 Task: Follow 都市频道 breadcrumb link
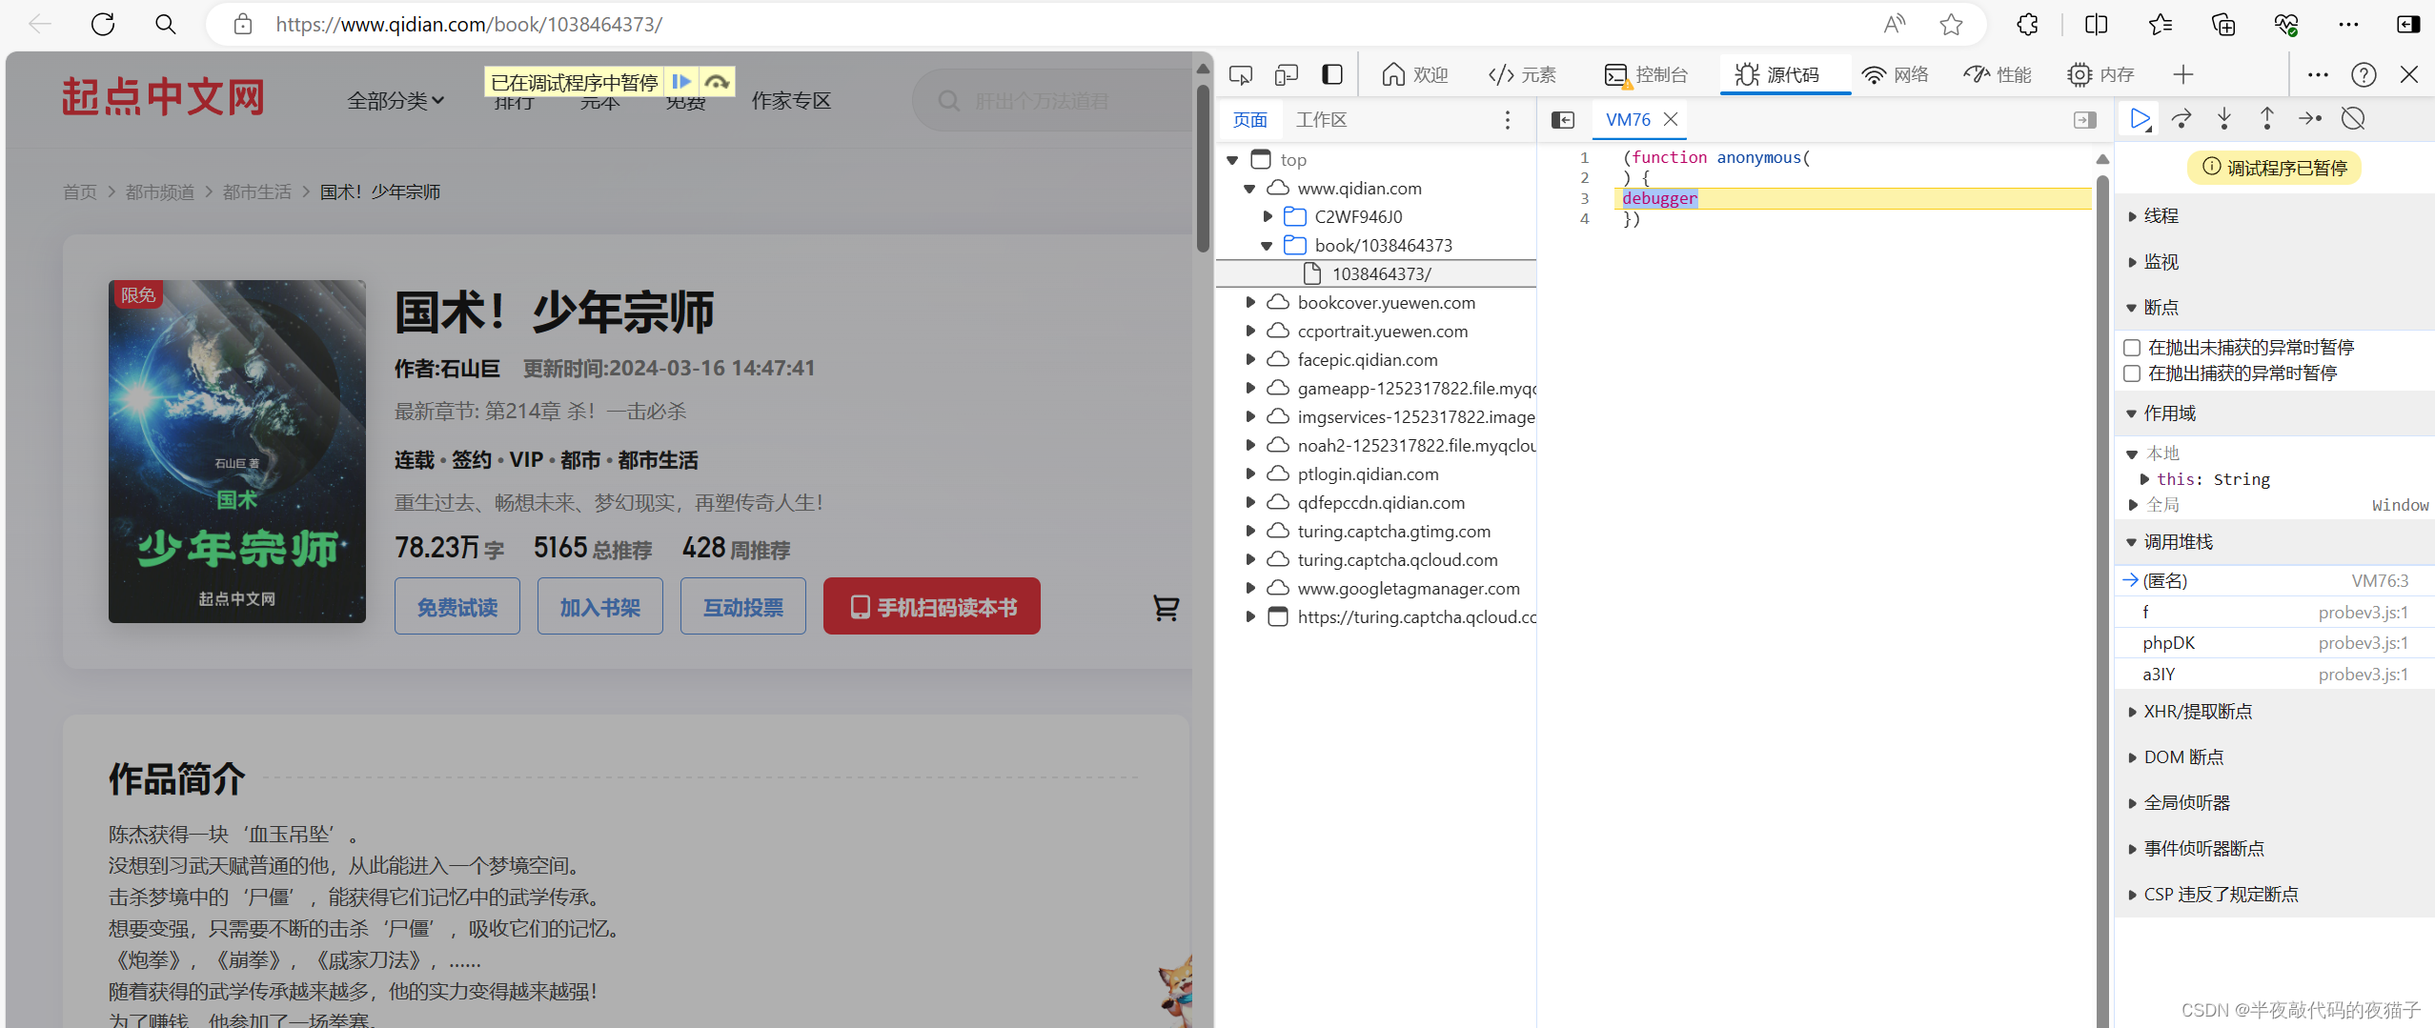click(160, 191)
